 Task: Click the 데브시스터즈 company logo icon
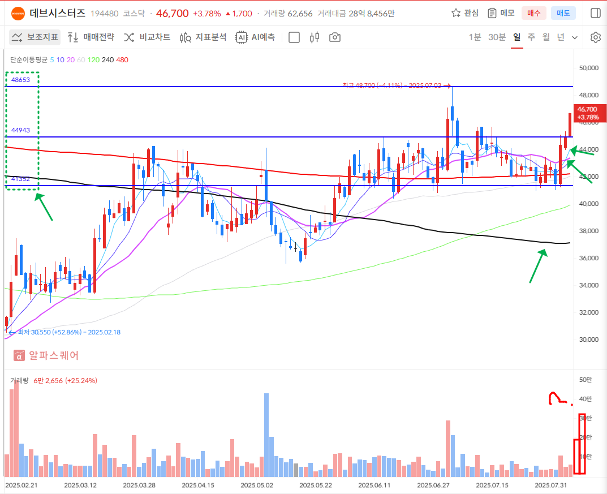(x=18, y=14)
